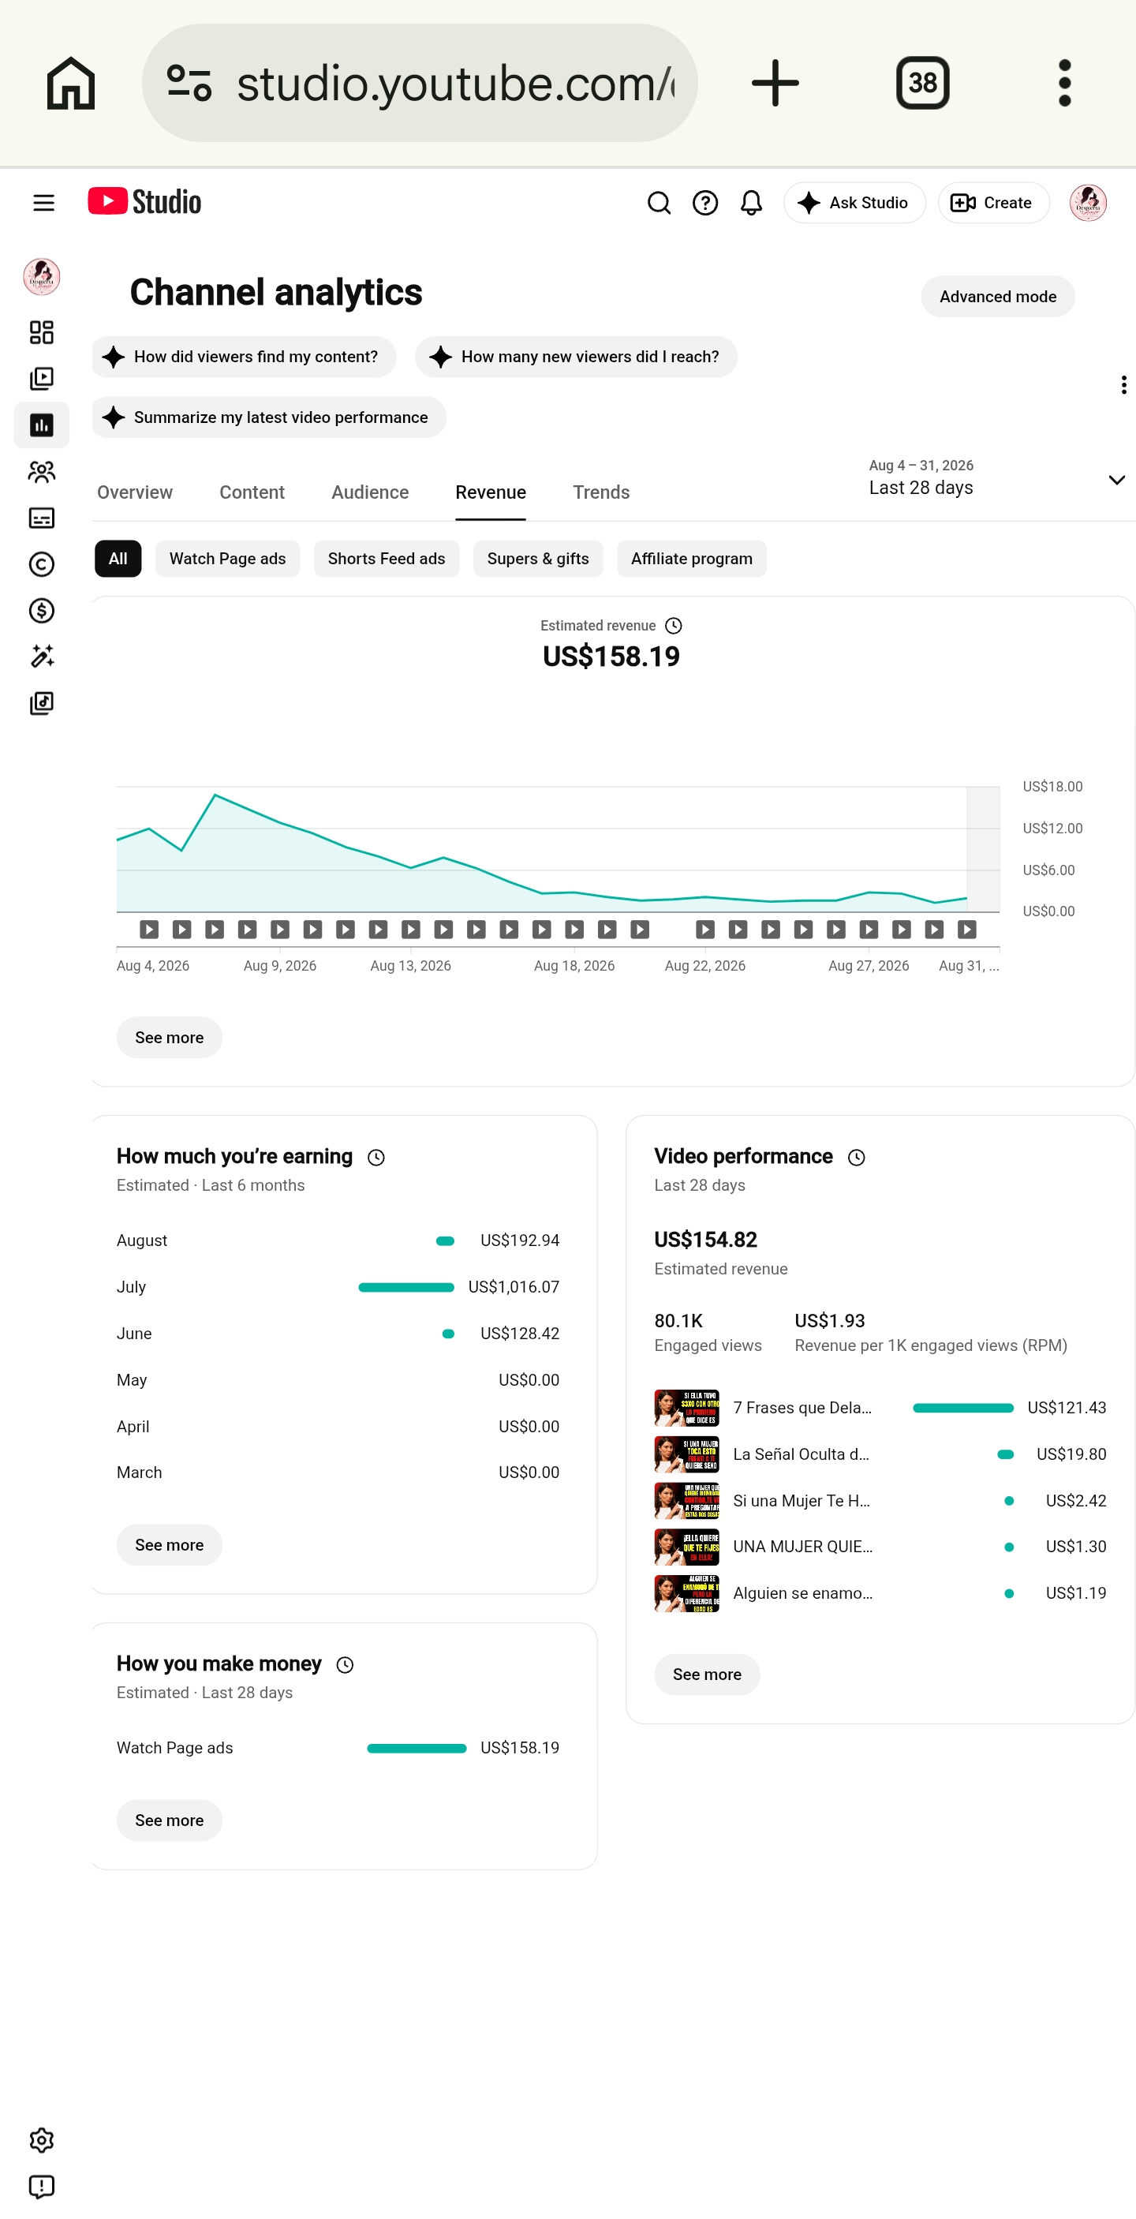Image resolution: width=1136 pixels, height=2219 pixels.
Task: Go to Dashboard in the sidebar
Action: (x=41, y=332)
